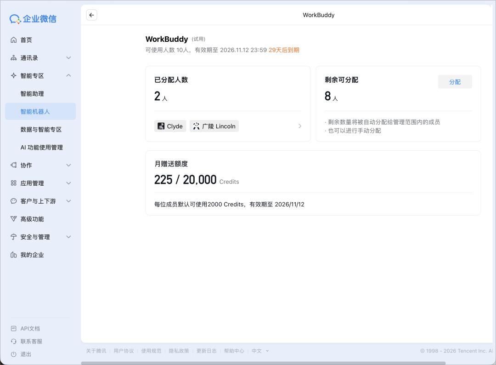
Task: Click 广陵 Lincoln's avatar thumbnail
Action: (x=197, y=126)
